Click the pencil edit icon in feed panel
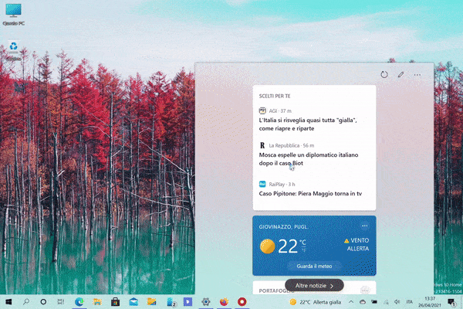Screen dimensions: 463x309 point(400,74)
